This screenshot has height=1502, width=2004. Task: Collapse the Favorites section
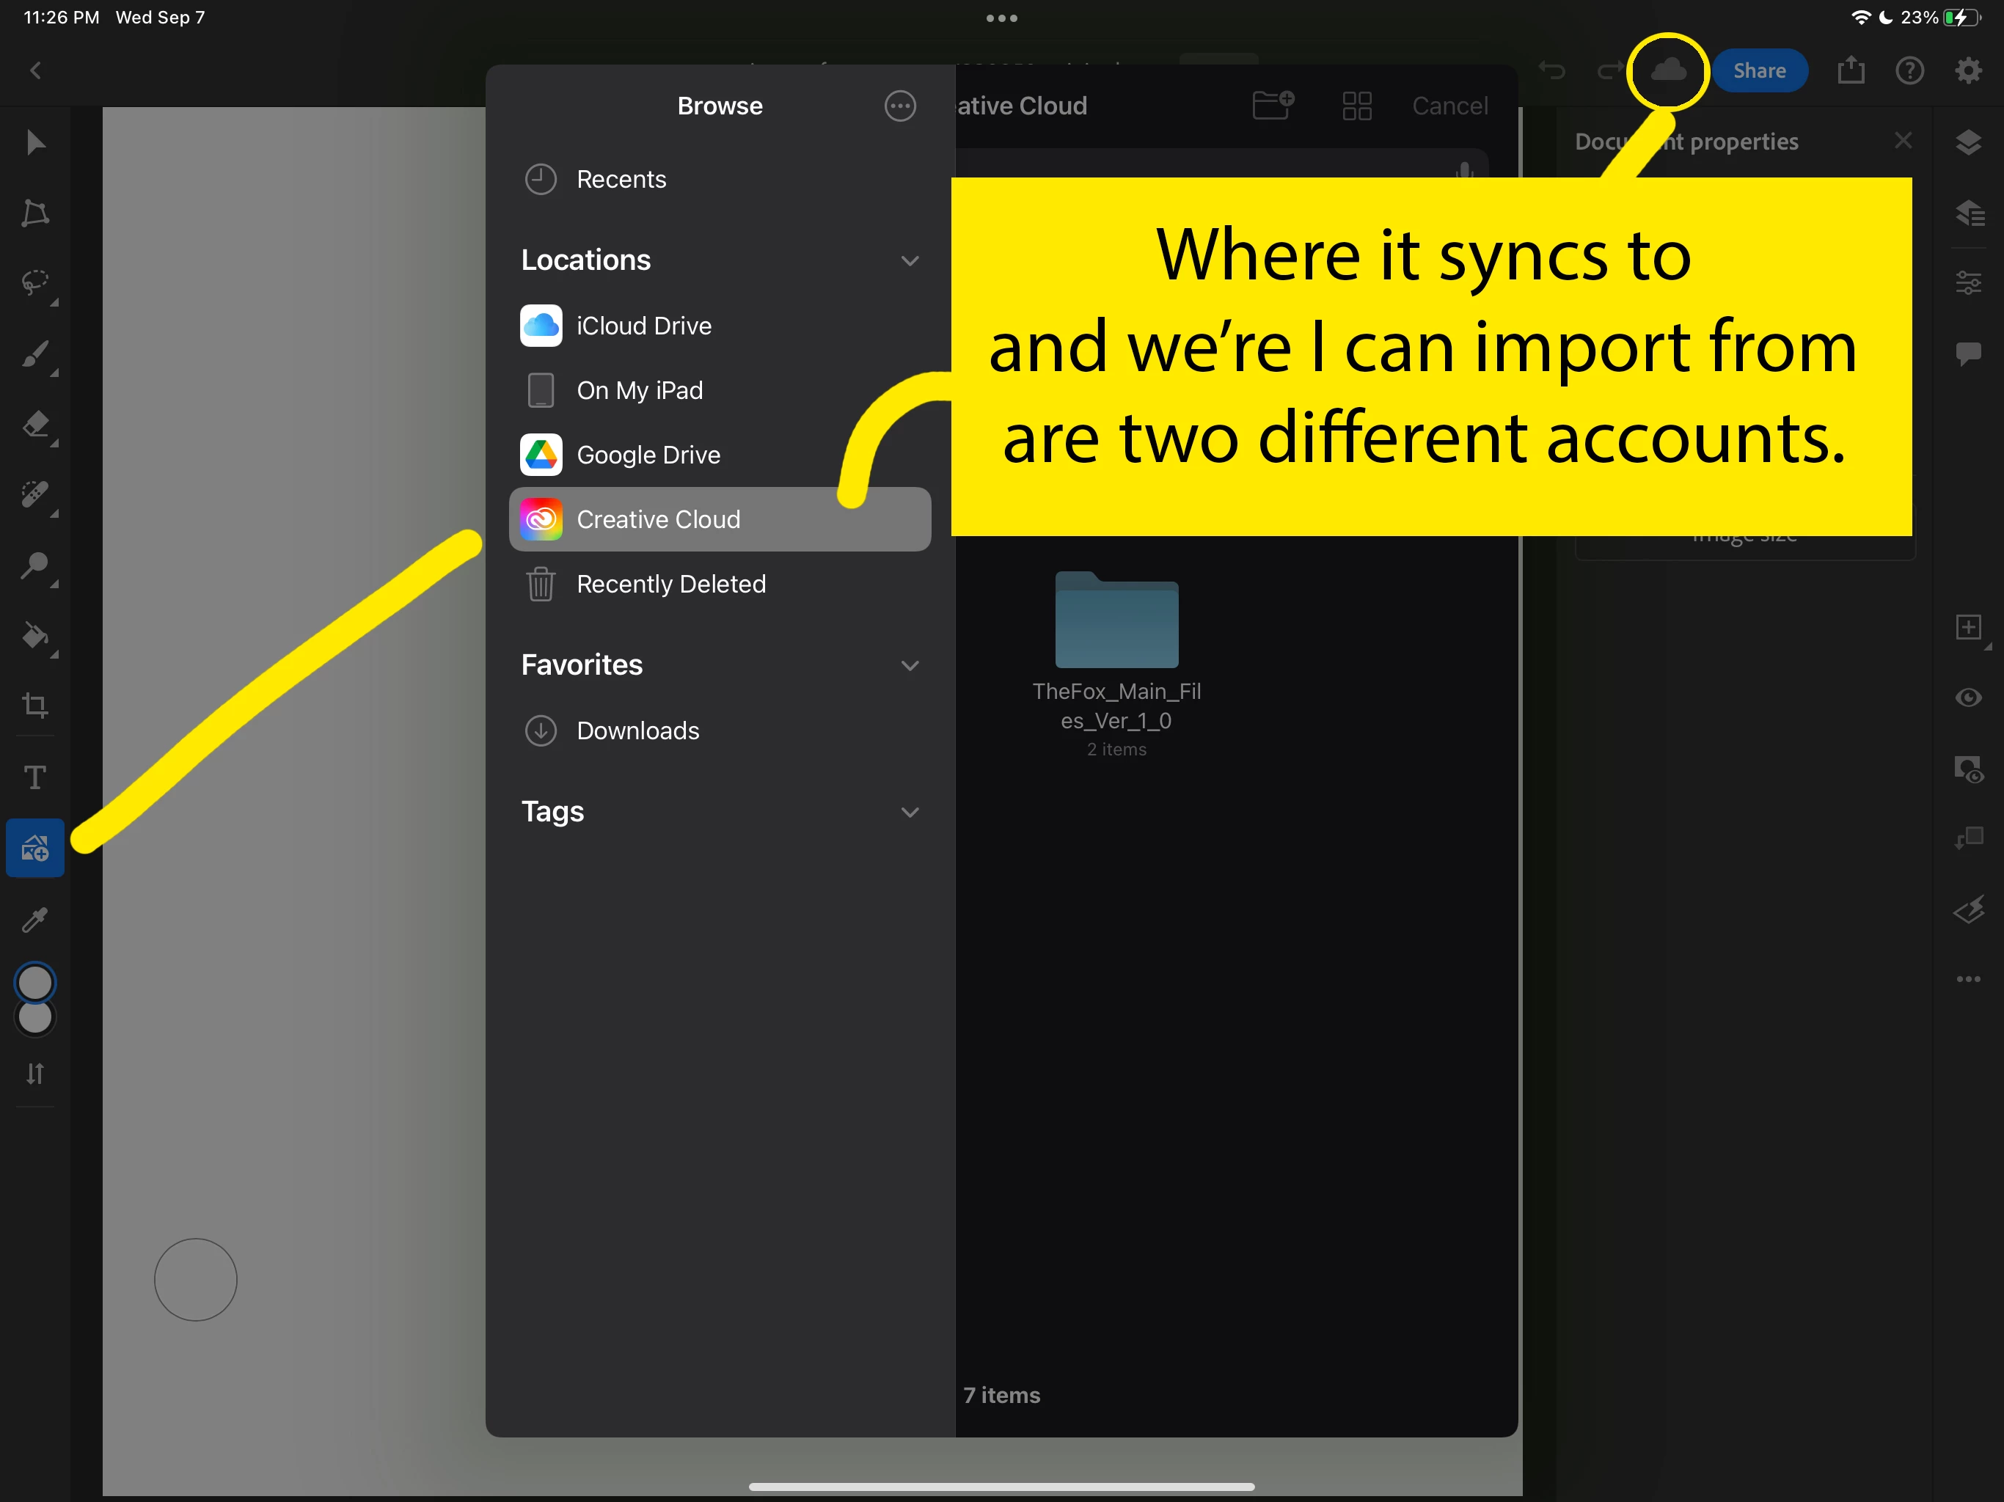pos(910,666)
